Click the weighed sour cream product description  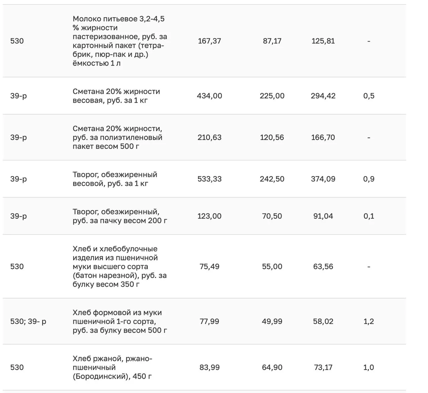pyautogui.click(x=116, y=96)
